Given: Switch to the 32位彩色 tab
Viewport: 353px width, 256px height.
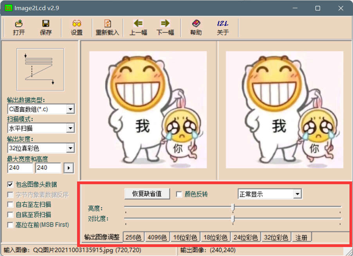Looking at the screenshot, I should (276, 237).
